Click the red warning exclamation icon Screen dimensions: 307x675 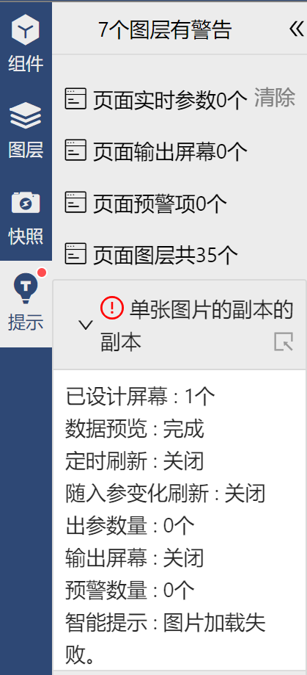point(111,308)
